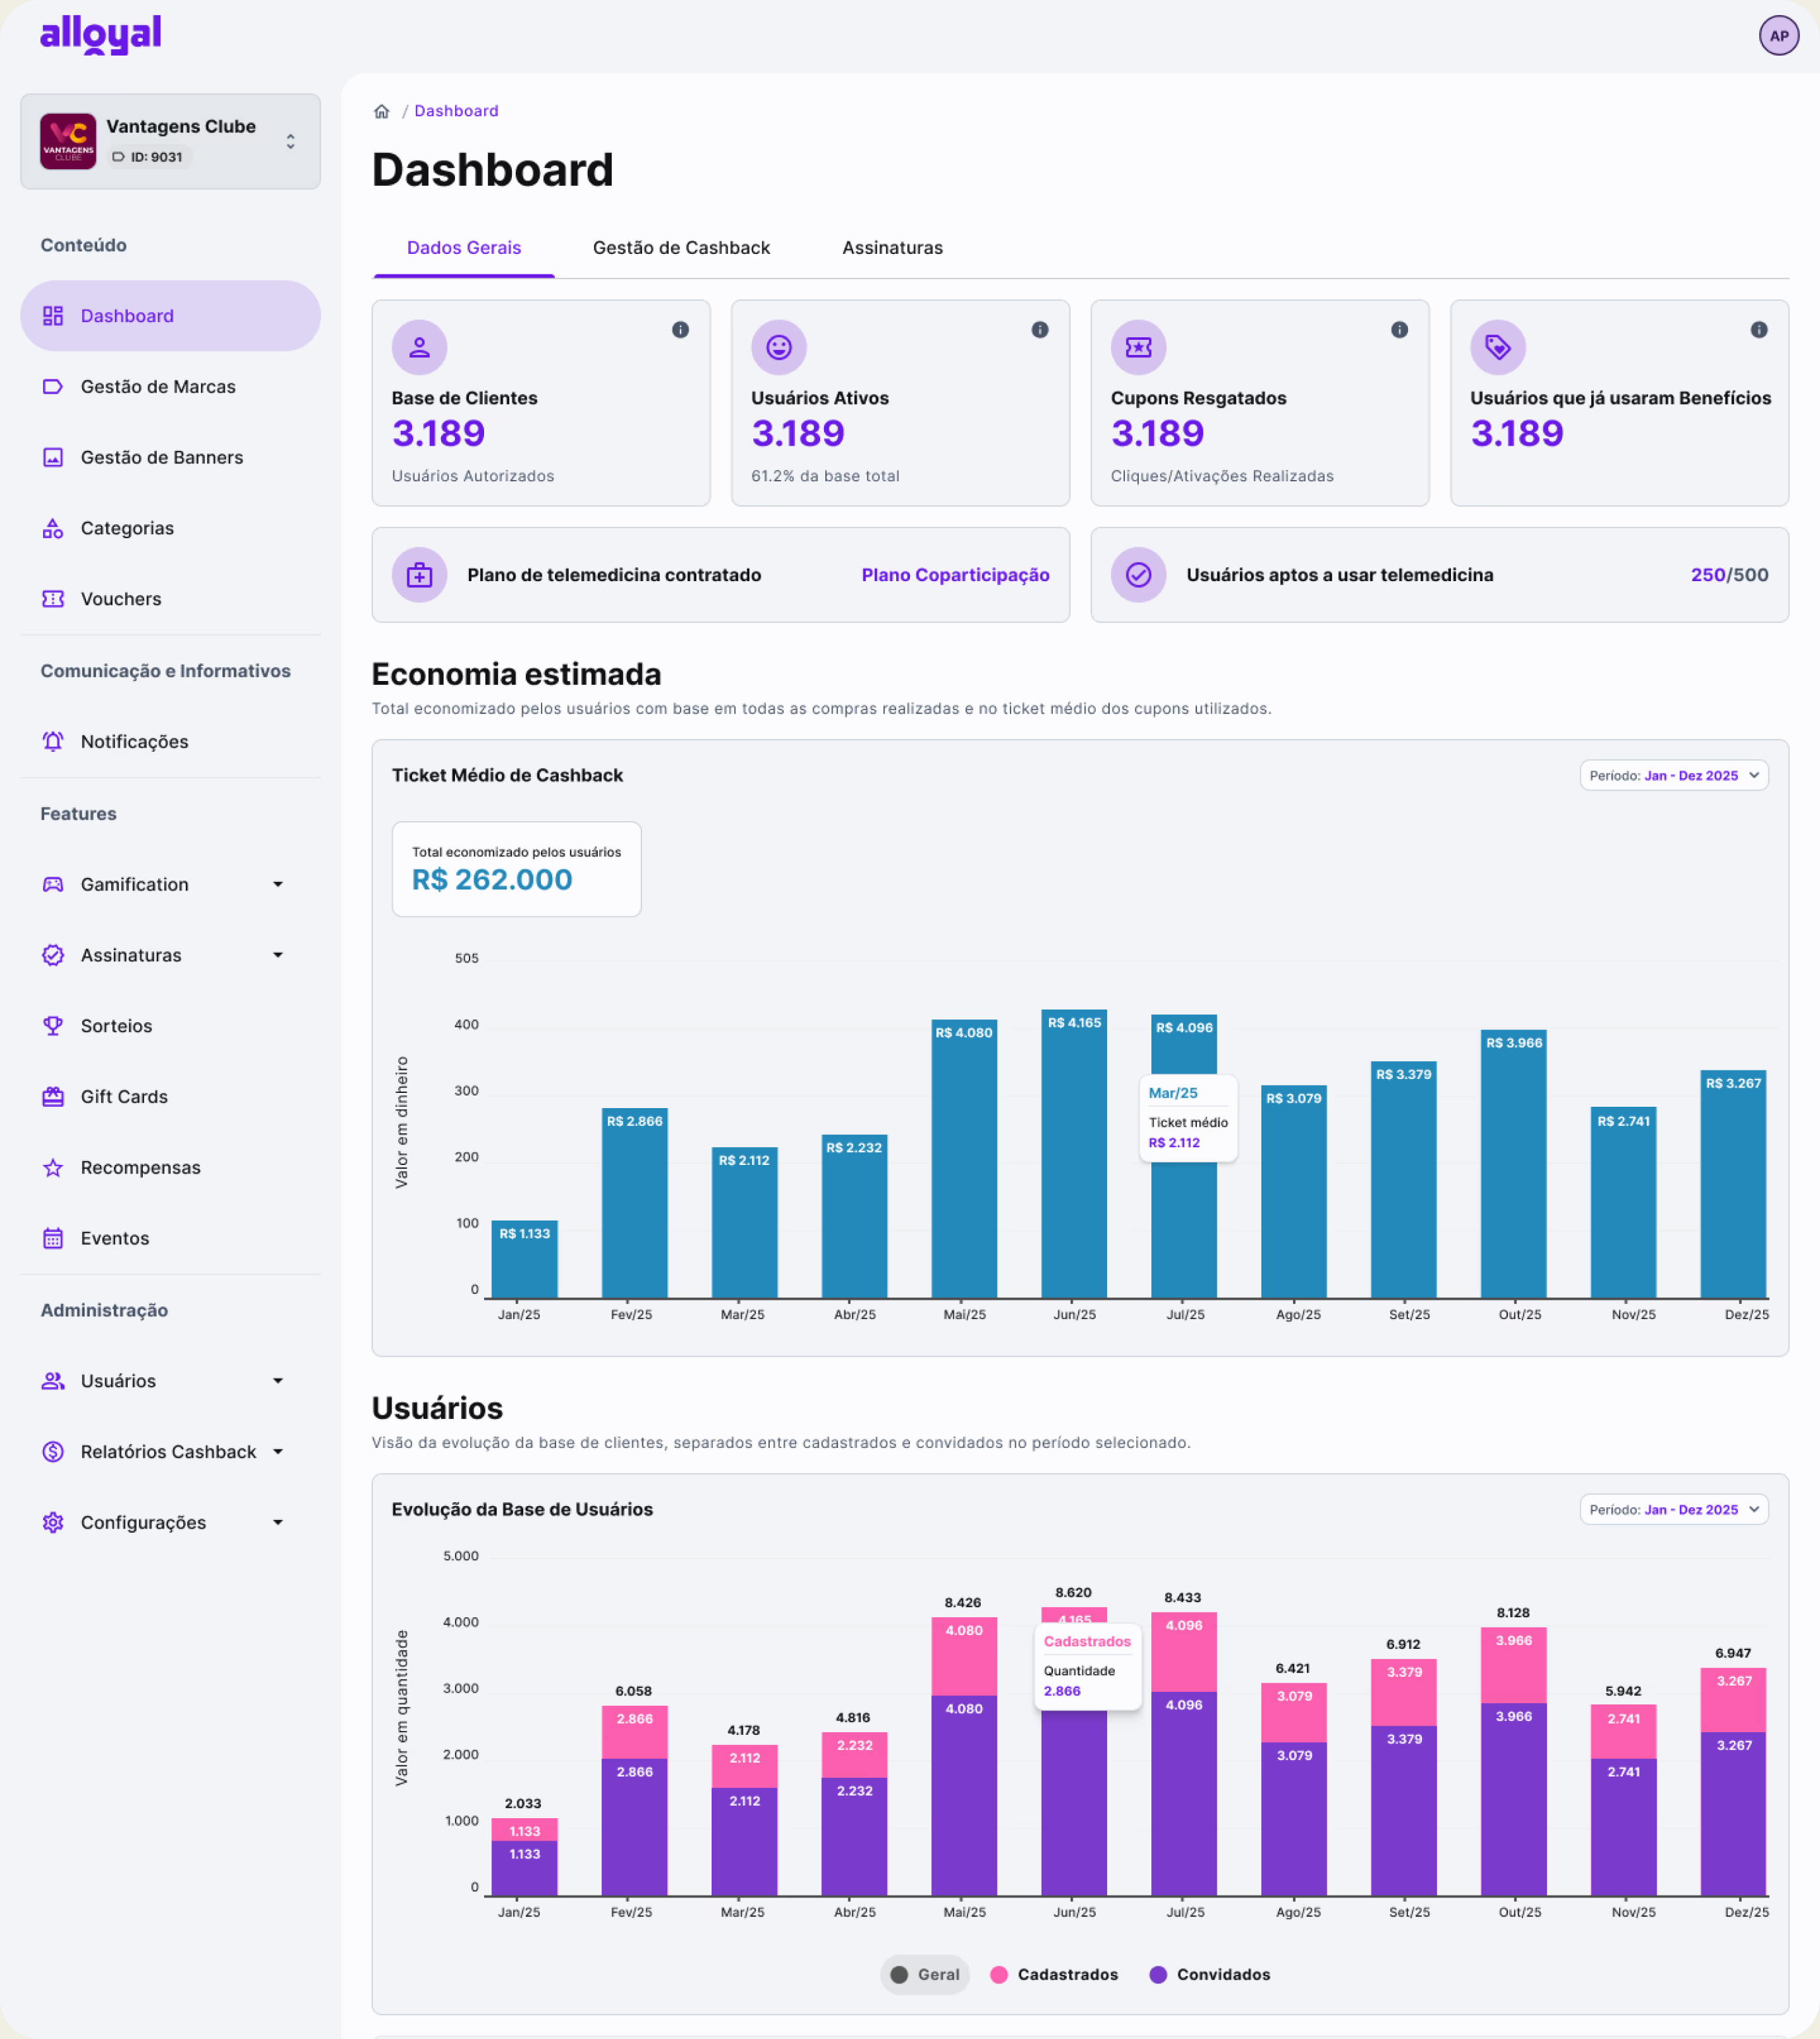The width and height of the screenshot is (1820, 2039).
Task: Click info icon on Cupons Resgatados card
Action: (1399, 330)
